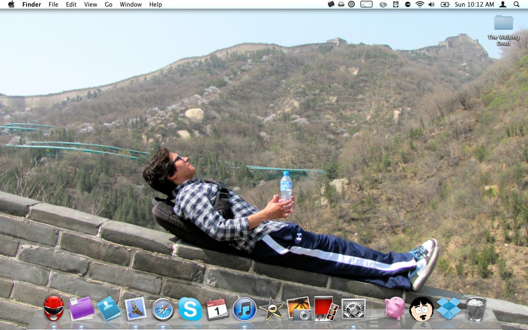Open the Help menu
The height and width of the screenshot is (330, 528).
[156, 4]
